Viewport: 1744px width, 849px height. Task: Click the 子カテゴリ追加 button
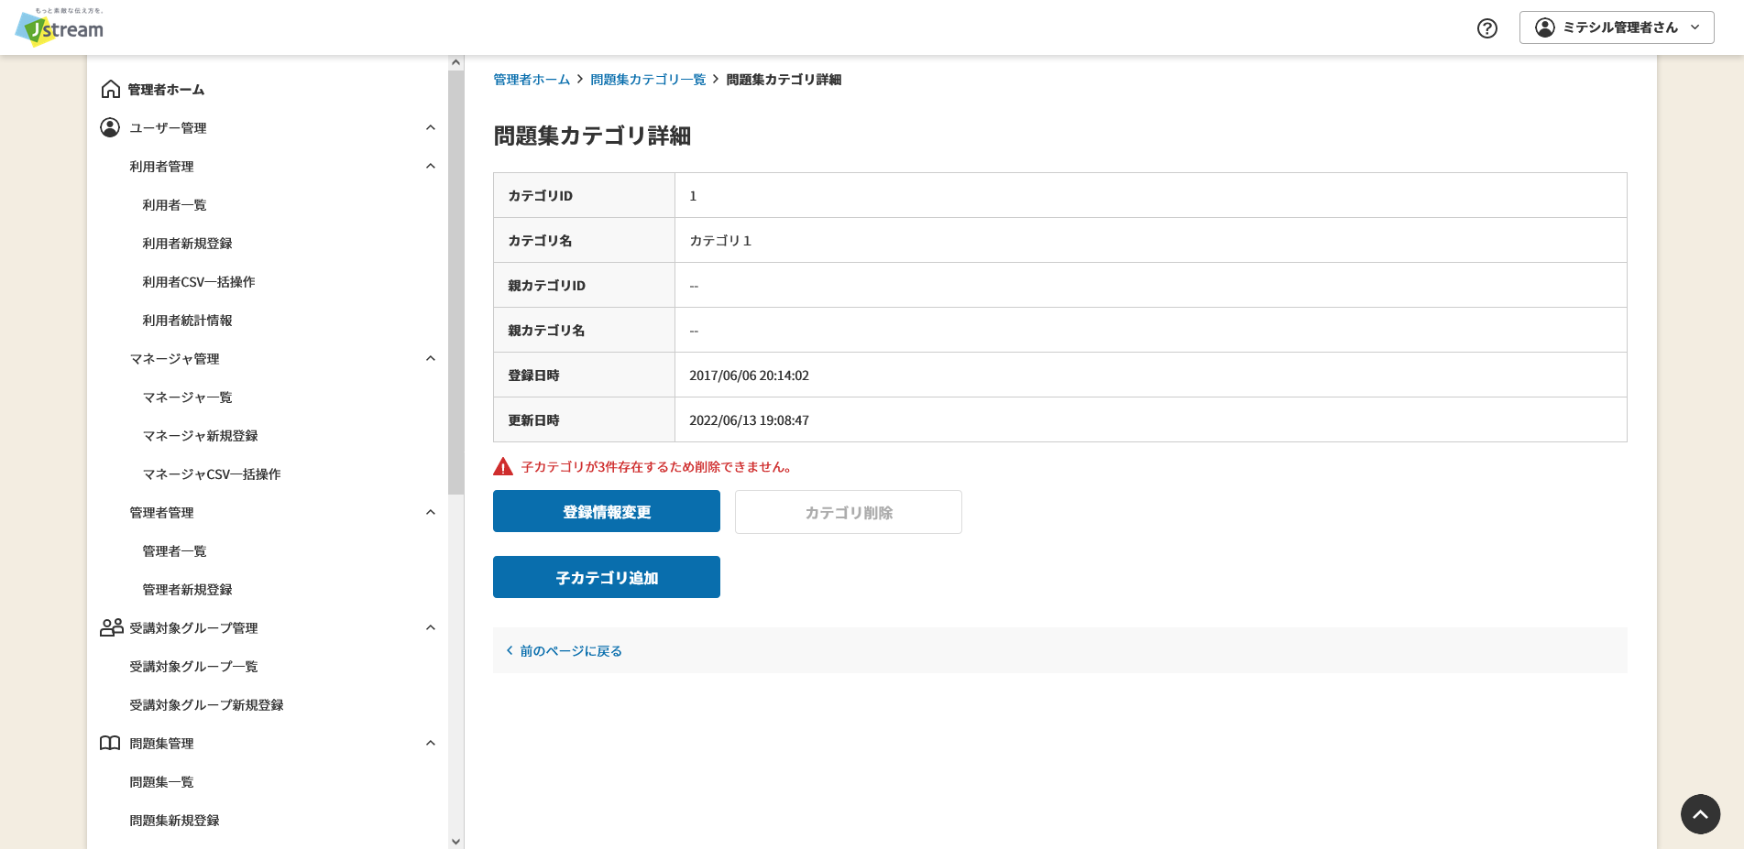[x=607, y=577]
